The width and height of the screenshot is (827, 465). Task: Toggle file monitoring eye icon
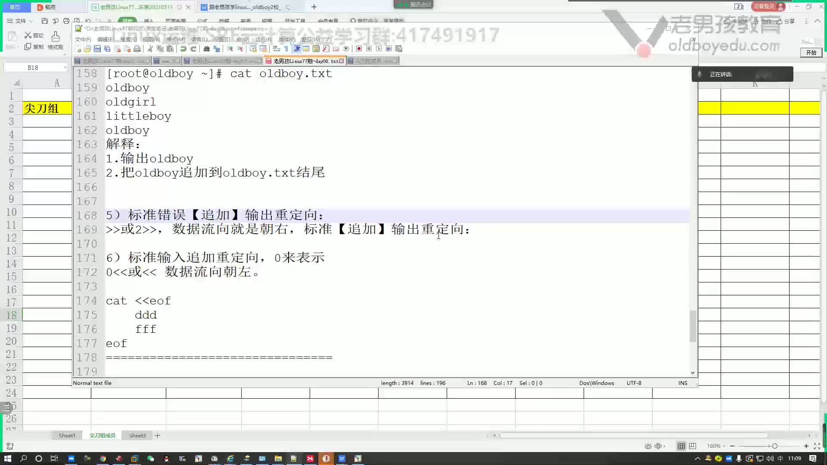coord(346,49)
